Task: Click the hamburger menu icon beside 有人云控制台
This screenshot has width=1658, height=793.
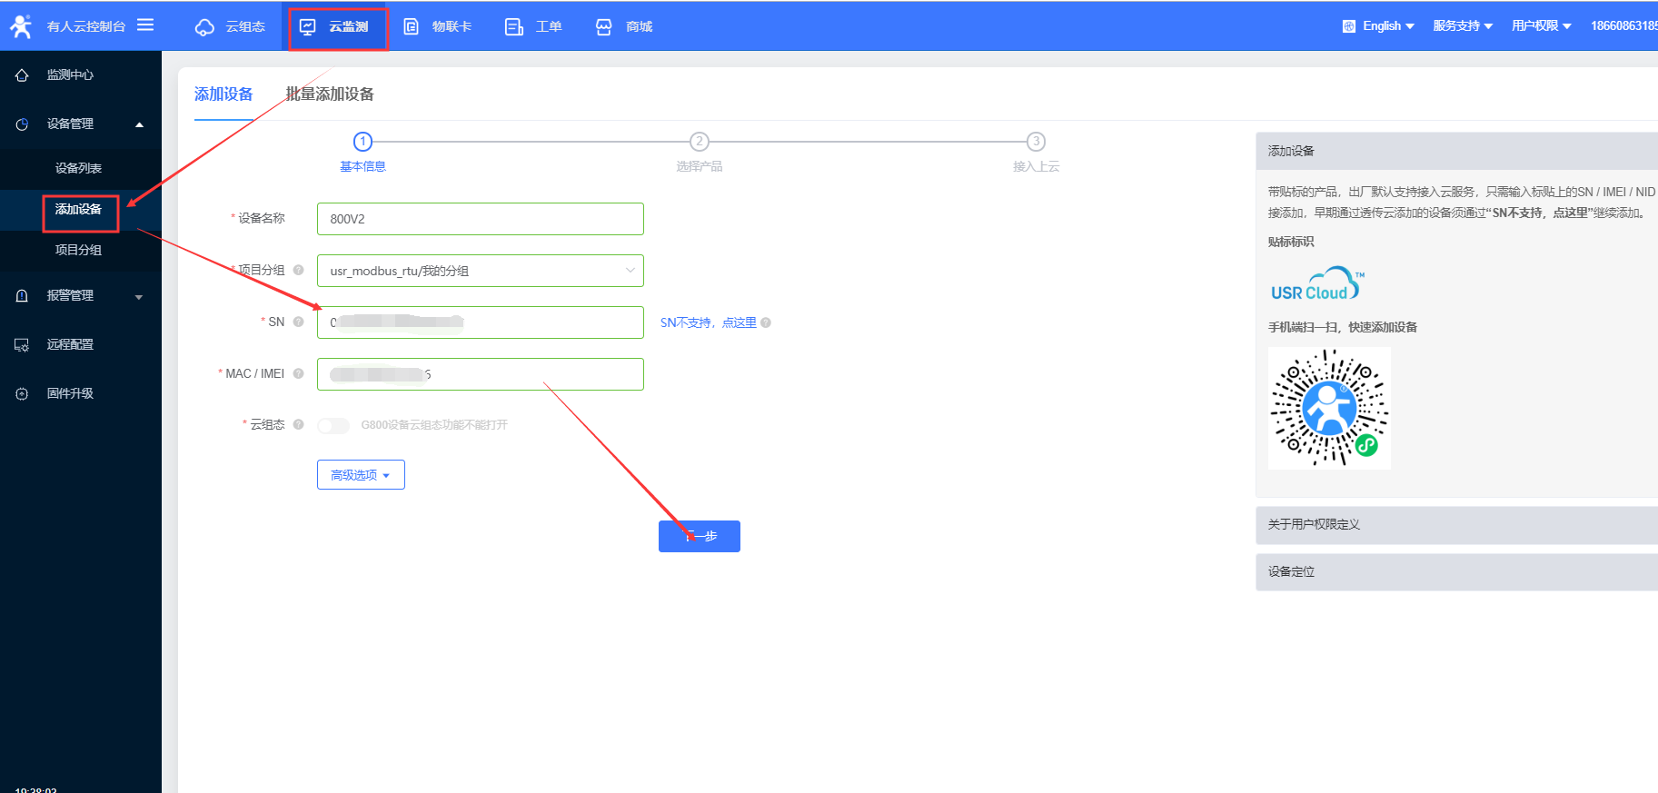Action: 145,25
